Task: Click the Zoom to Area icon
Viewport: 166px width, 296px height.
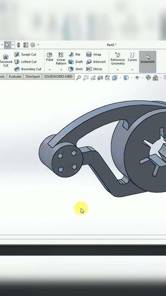Action: [x=85, y=78]
